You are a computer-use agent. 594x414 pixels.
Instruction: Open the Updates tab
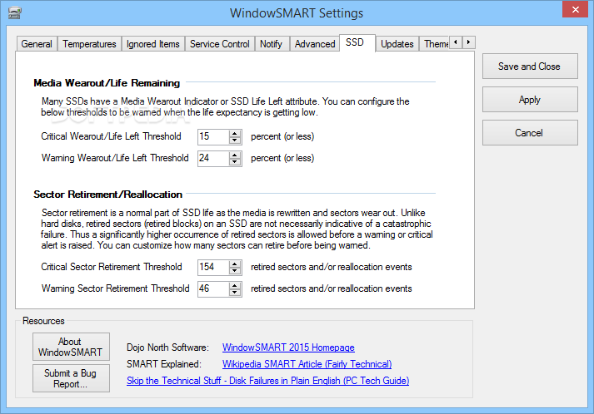[x=397, y=44]
